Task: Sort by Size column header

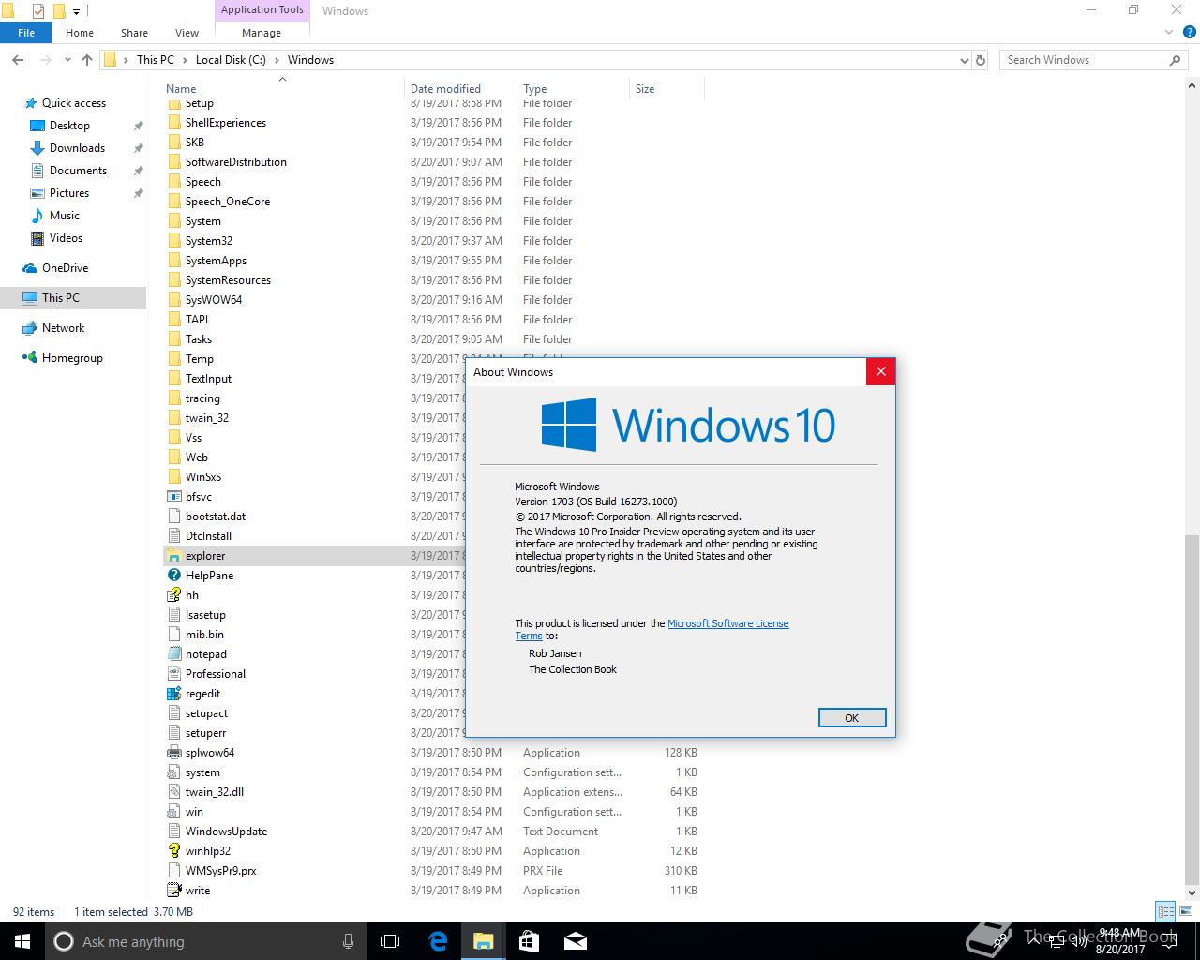Action: coord(667,89)
